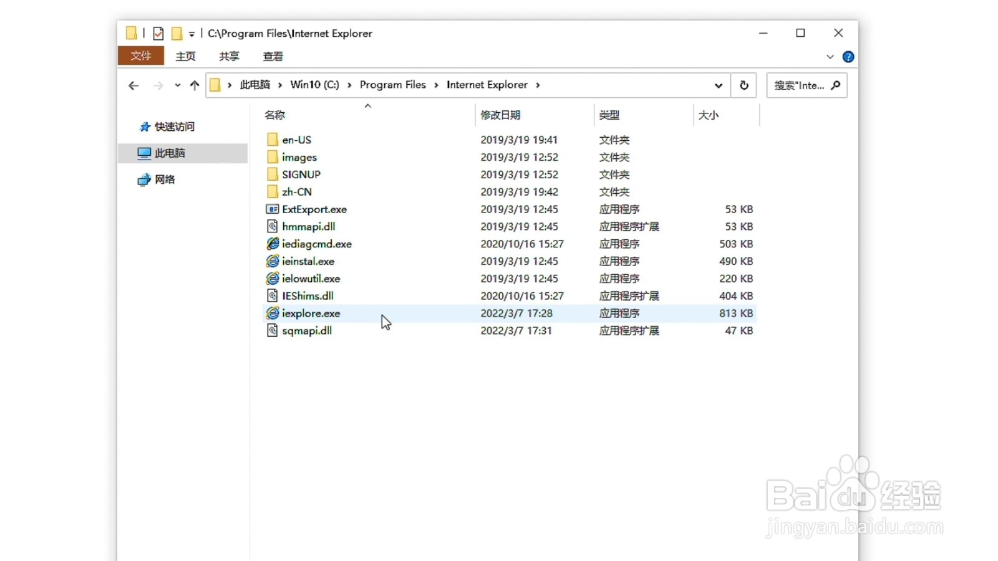Click the hmmapi.dll file icon
This screenshot has height=561, width=998.
273,226
